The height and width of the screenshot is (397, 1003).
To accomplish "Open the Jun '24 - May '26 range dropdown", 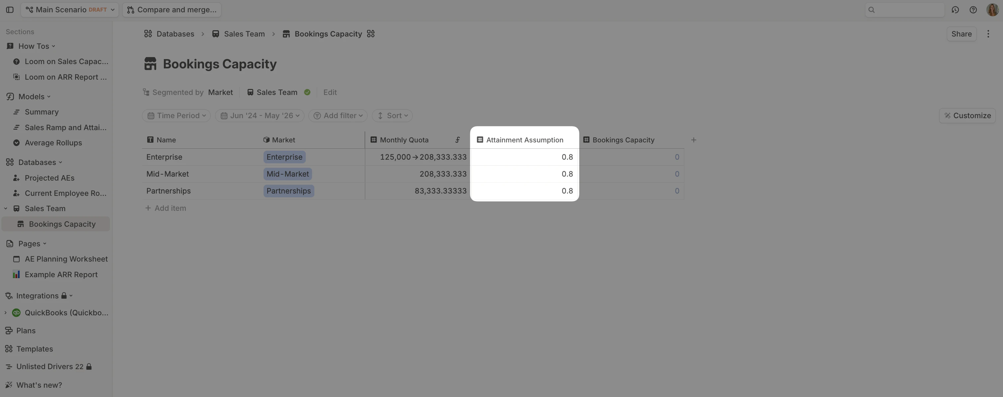I will [260, 116].
